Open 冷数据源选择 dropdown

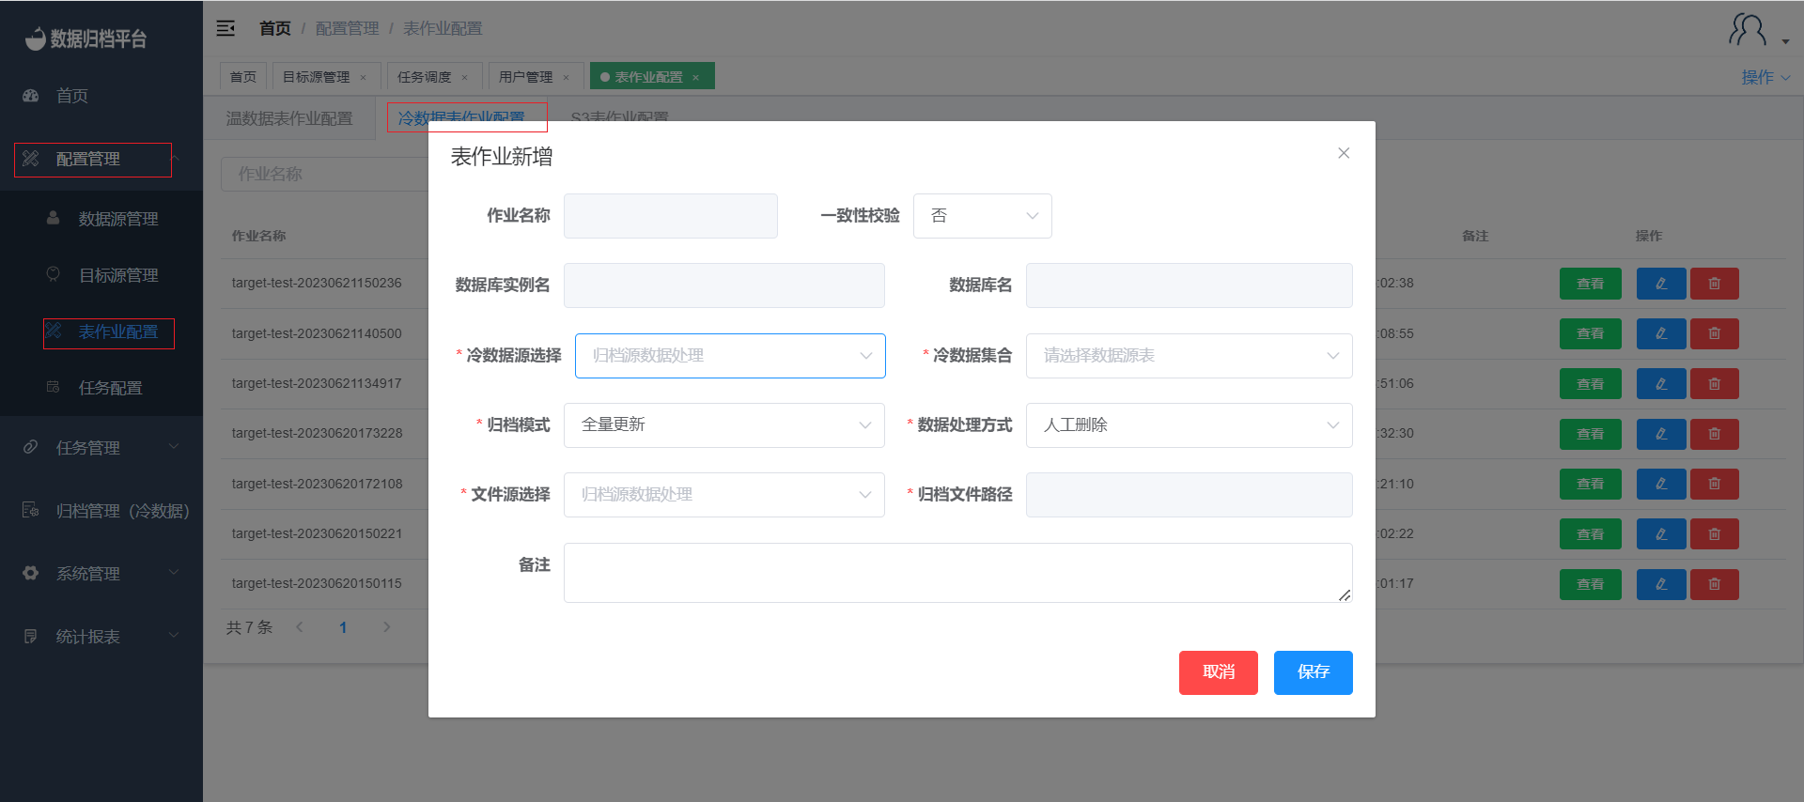[730, 356]
